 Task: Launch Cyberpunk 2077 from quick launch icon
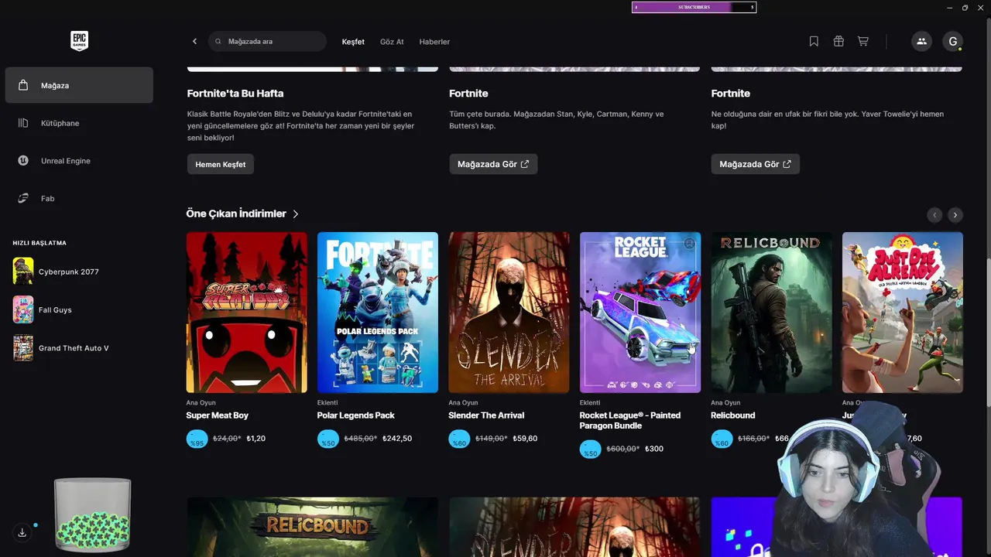click(23, 272)
